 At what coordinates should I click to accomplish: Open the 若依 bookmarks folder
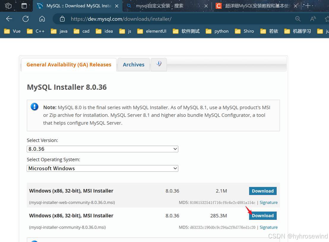pyautogui.click(x=269, y=31)
